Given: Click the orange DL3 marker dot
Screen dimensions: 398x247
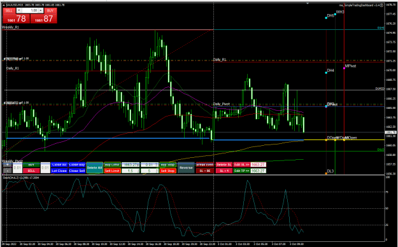Looking at the screenshot, I should [326, 173].
